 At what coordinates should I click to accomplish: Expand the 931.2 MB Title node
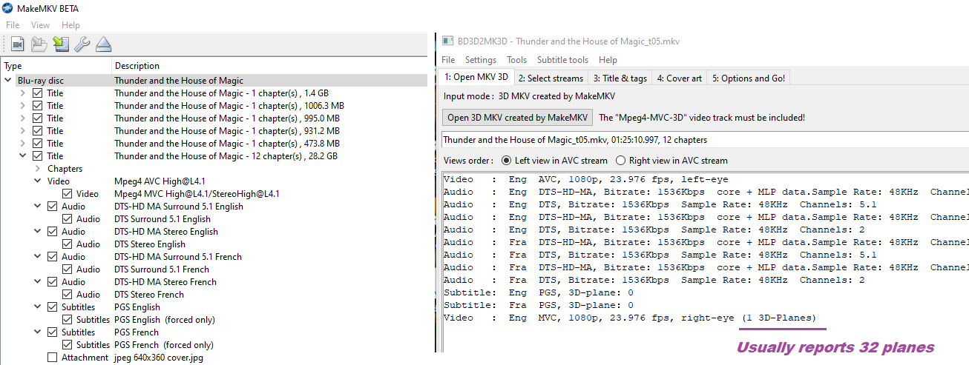point(23,131)
